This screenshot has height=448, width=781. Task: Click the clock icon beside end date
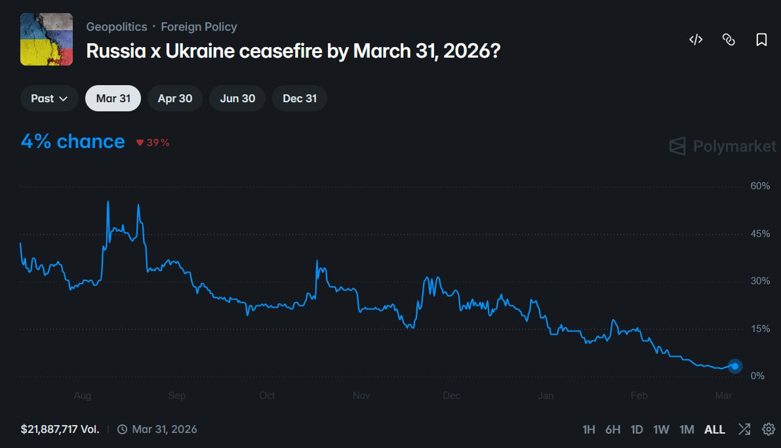pyautogui.click(x=123, y=430)
